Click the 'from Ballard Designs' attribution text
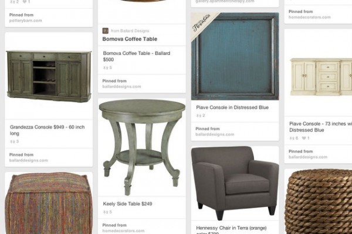 [130, 30]
